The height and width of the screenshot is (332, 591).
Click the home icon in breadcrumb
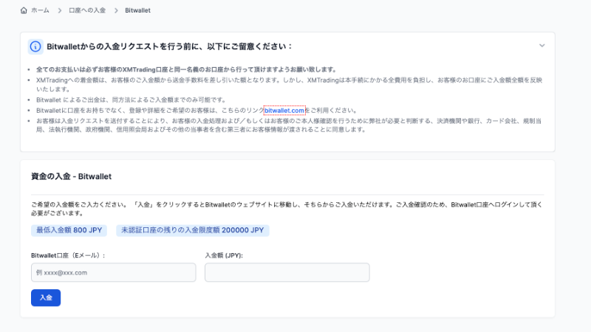pos(24,10)
